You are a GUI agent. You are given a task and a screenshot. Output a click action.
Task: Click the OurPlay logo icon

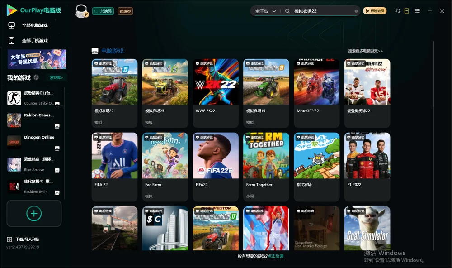[x=12, y=10]
